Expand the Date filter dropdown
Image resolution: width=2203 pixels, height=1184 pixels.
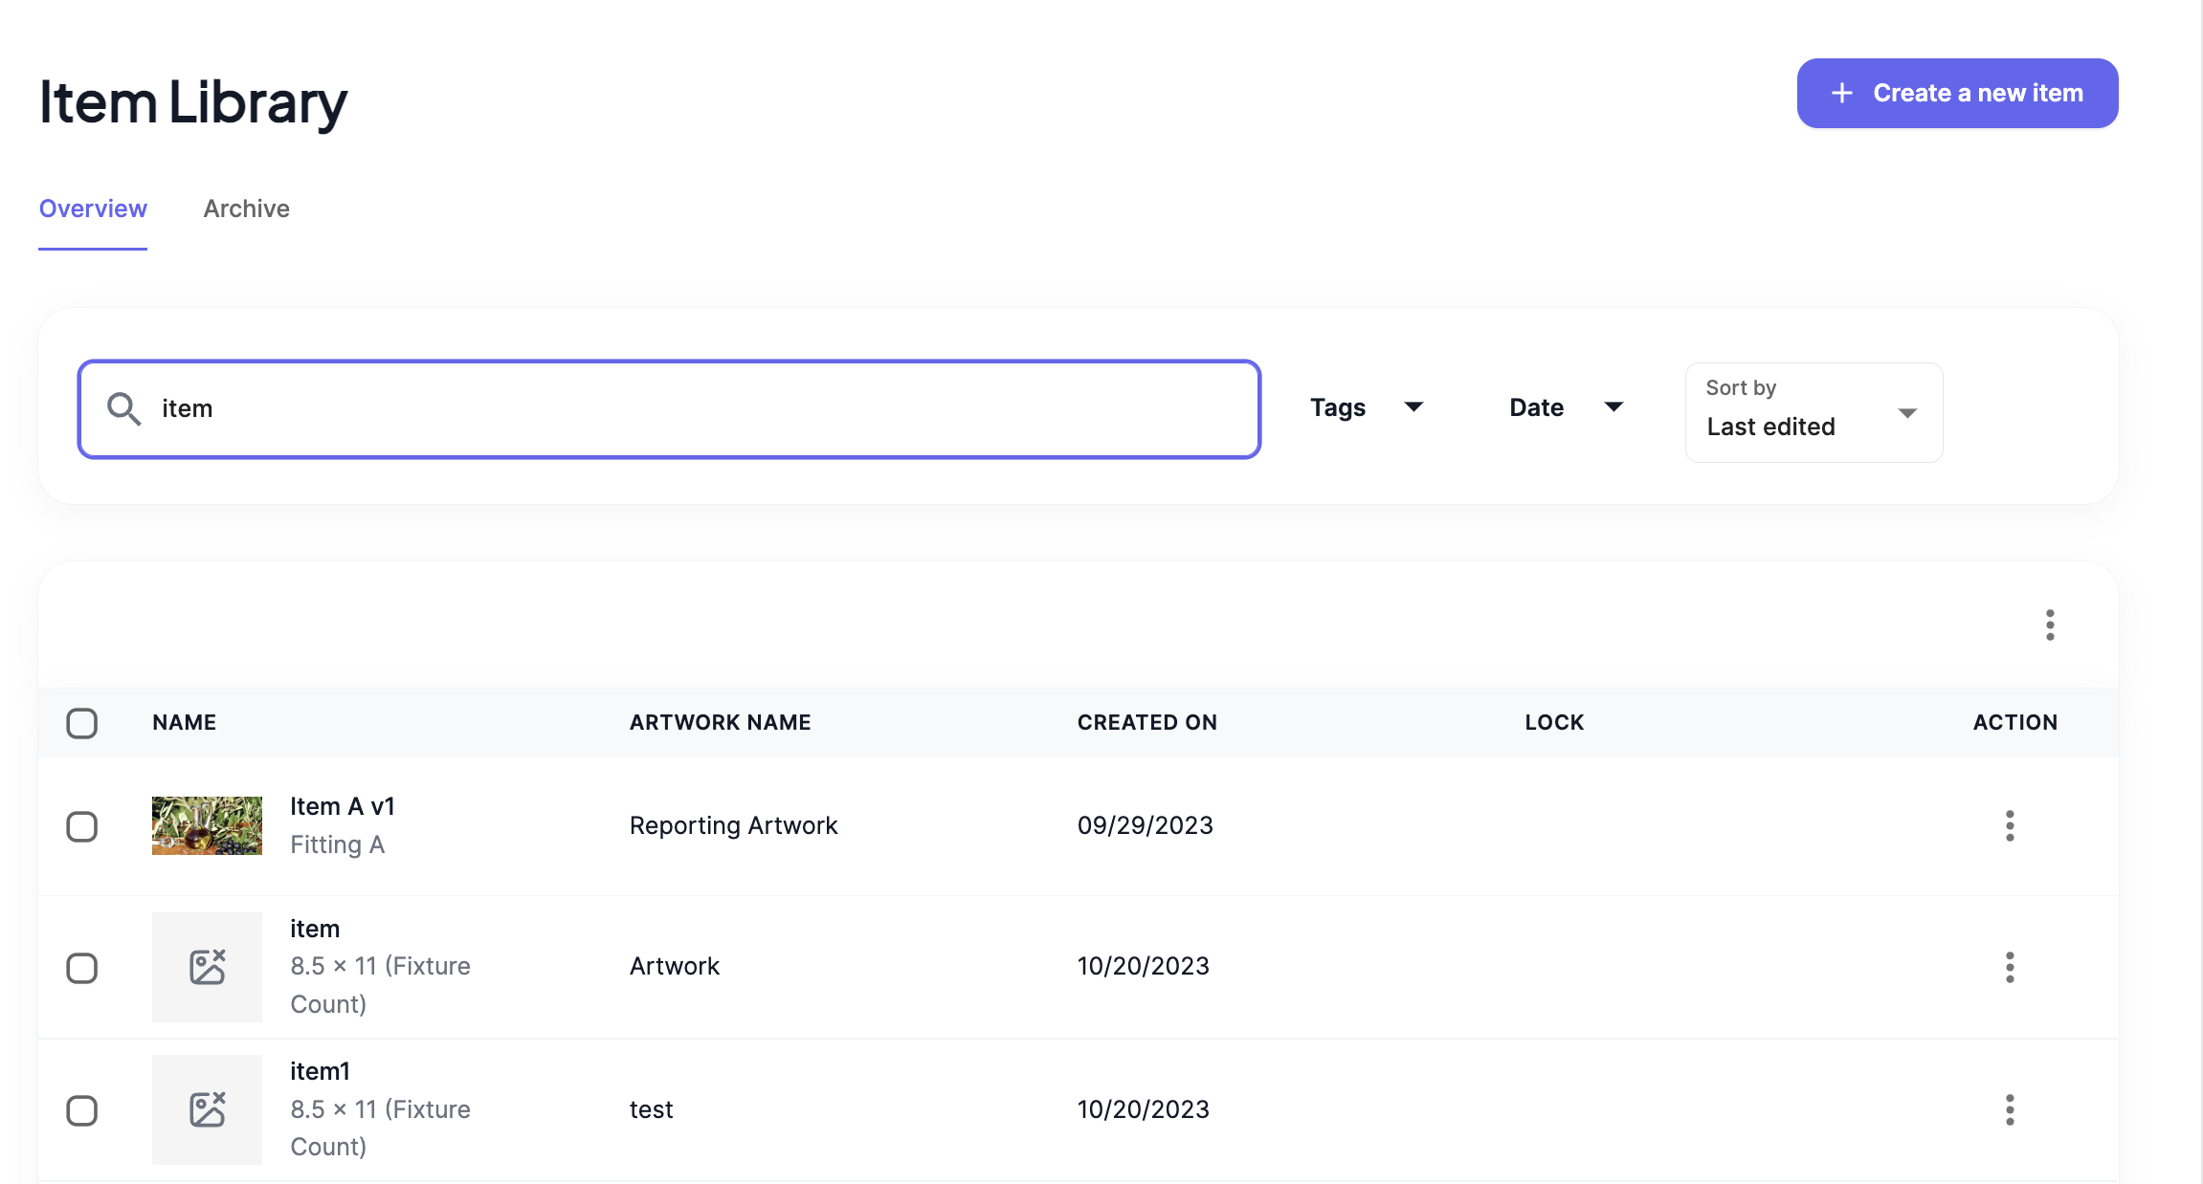1566,407
